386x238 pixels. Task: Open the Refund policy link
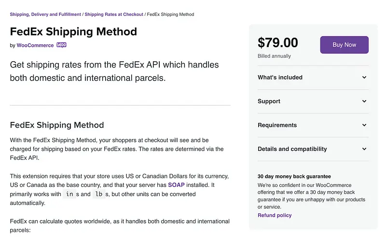pyautogui.click(x=275, y=215)
